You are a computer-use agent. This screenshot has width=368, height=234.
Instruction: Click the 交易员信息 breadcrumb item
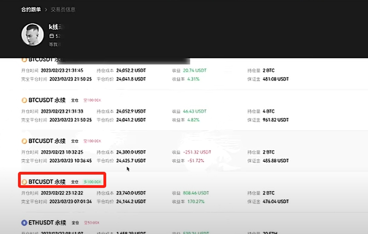point(63,9)
